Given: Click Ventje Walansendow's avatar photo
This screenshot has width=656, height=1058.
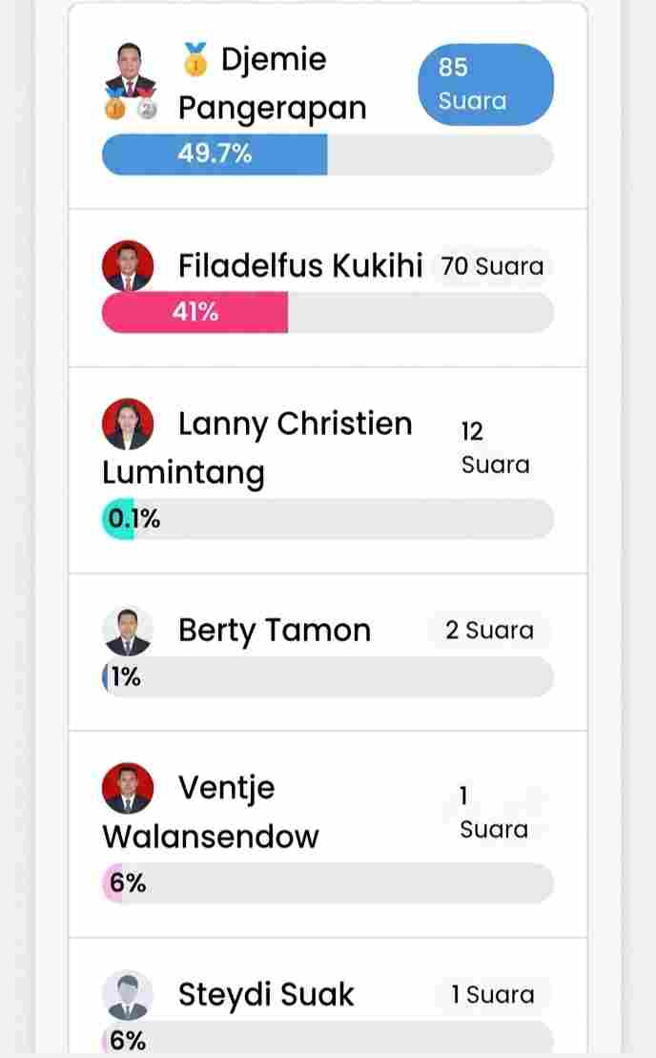Looking at the screenshot, I should (x=128, y=788).
